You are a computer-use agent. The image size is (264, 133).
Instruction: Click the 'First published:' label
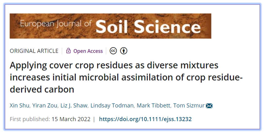tap(30, 119)
